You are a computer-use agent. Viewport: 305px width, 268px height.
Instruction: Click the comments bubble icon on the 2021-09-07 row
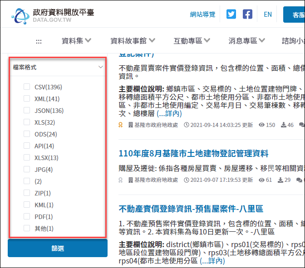tap(299, 180)
